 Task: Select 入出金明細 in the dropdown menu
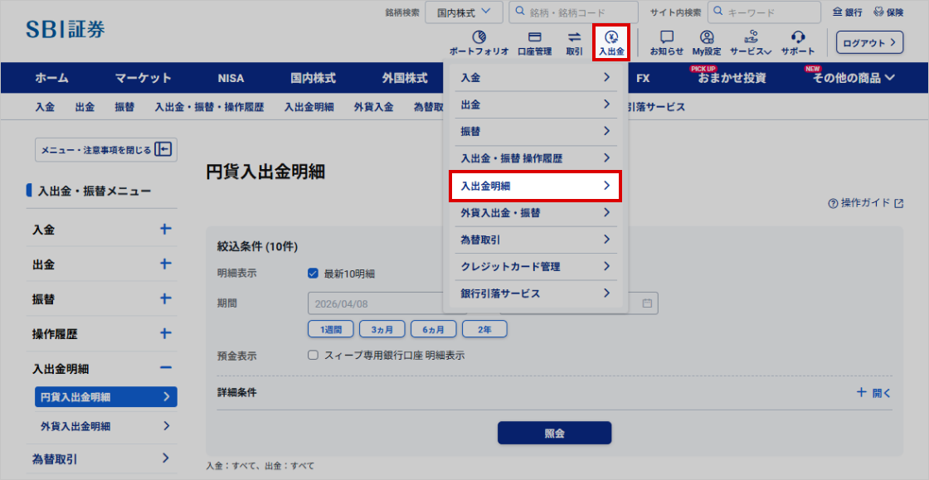tap(535, 186)
